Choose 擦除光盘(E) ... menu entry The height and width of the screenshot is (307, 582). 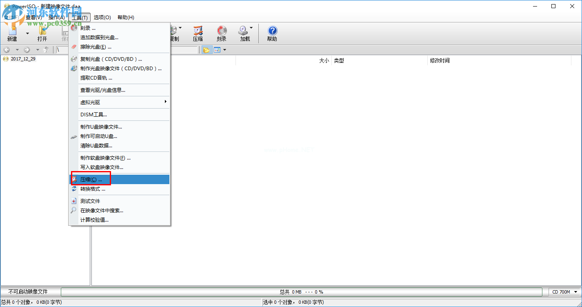click(119, 47)
